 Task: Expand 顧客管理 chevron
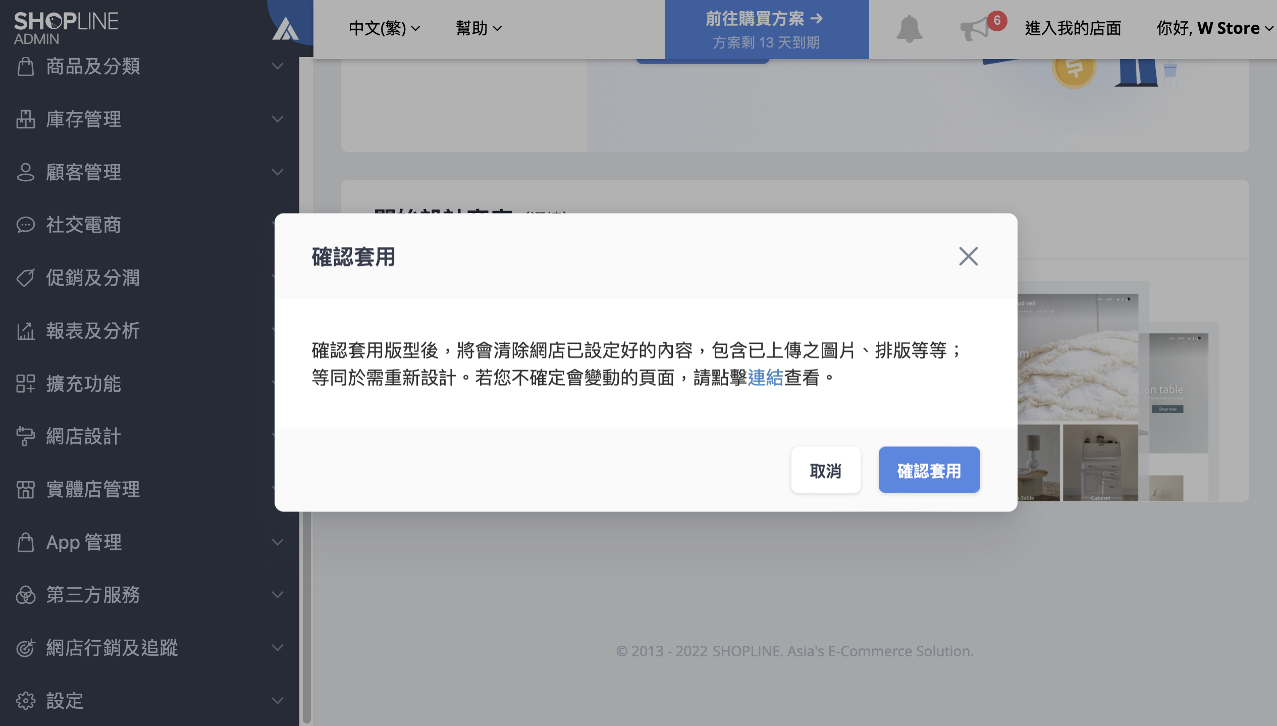coord(278,172)
